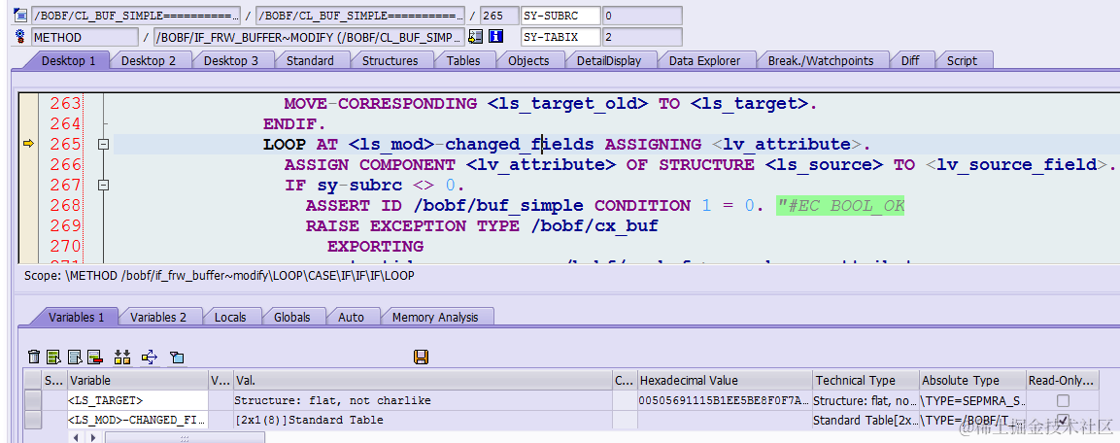Open the Memory Analysis tab

pos(434,317)
